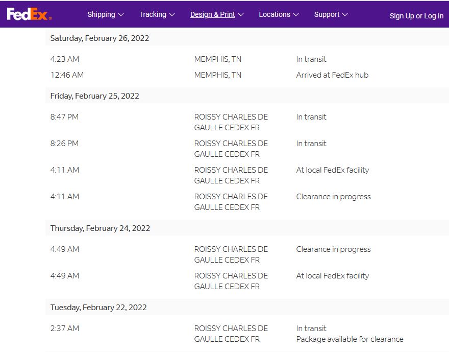Click the Arrived at FedEx hub status
Image resolution: width=449 pixels, height=352 pixels.
click(x=332, y=75)
